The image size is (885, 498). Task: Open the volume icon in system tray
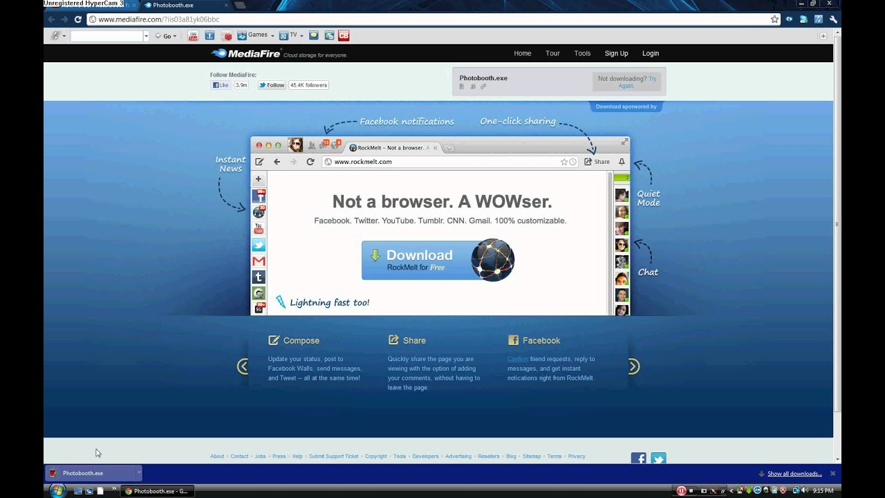(x=804, y=490)
